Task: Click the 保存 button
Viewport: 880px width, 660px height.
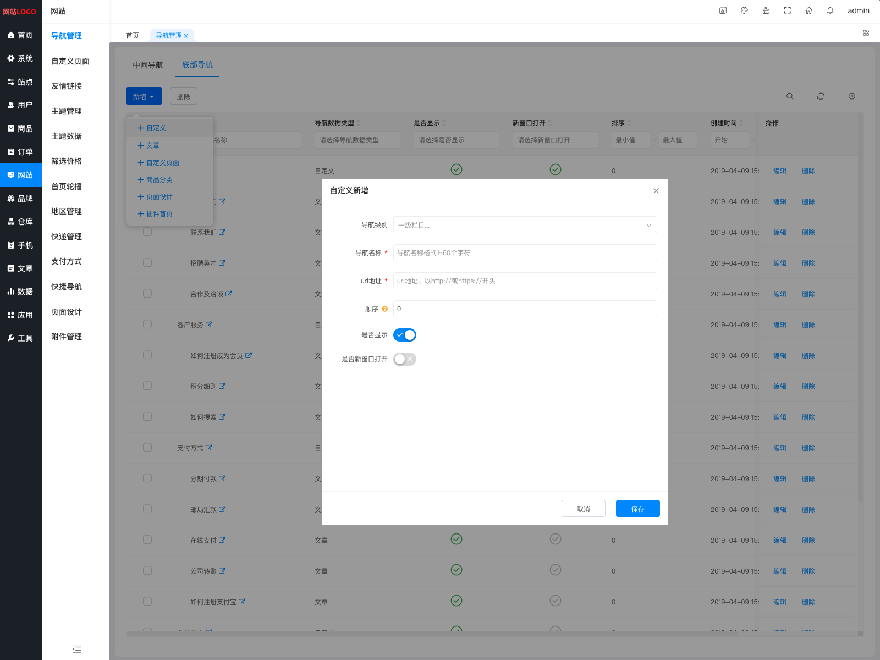Action: pos(637,509)
